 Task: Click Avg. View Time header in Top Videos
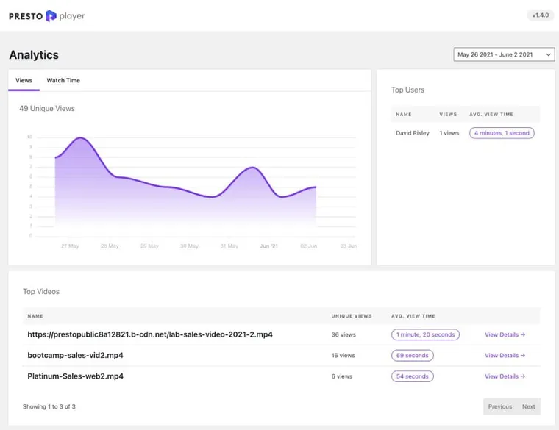[x=413, y=316]
